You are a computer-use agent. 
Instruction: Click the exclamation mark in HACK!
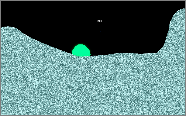pos(102,21)
